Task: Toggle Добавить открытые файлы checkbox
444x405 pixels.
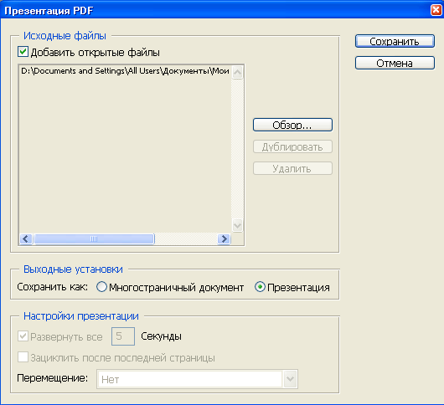Action: (x=23, y=52)
